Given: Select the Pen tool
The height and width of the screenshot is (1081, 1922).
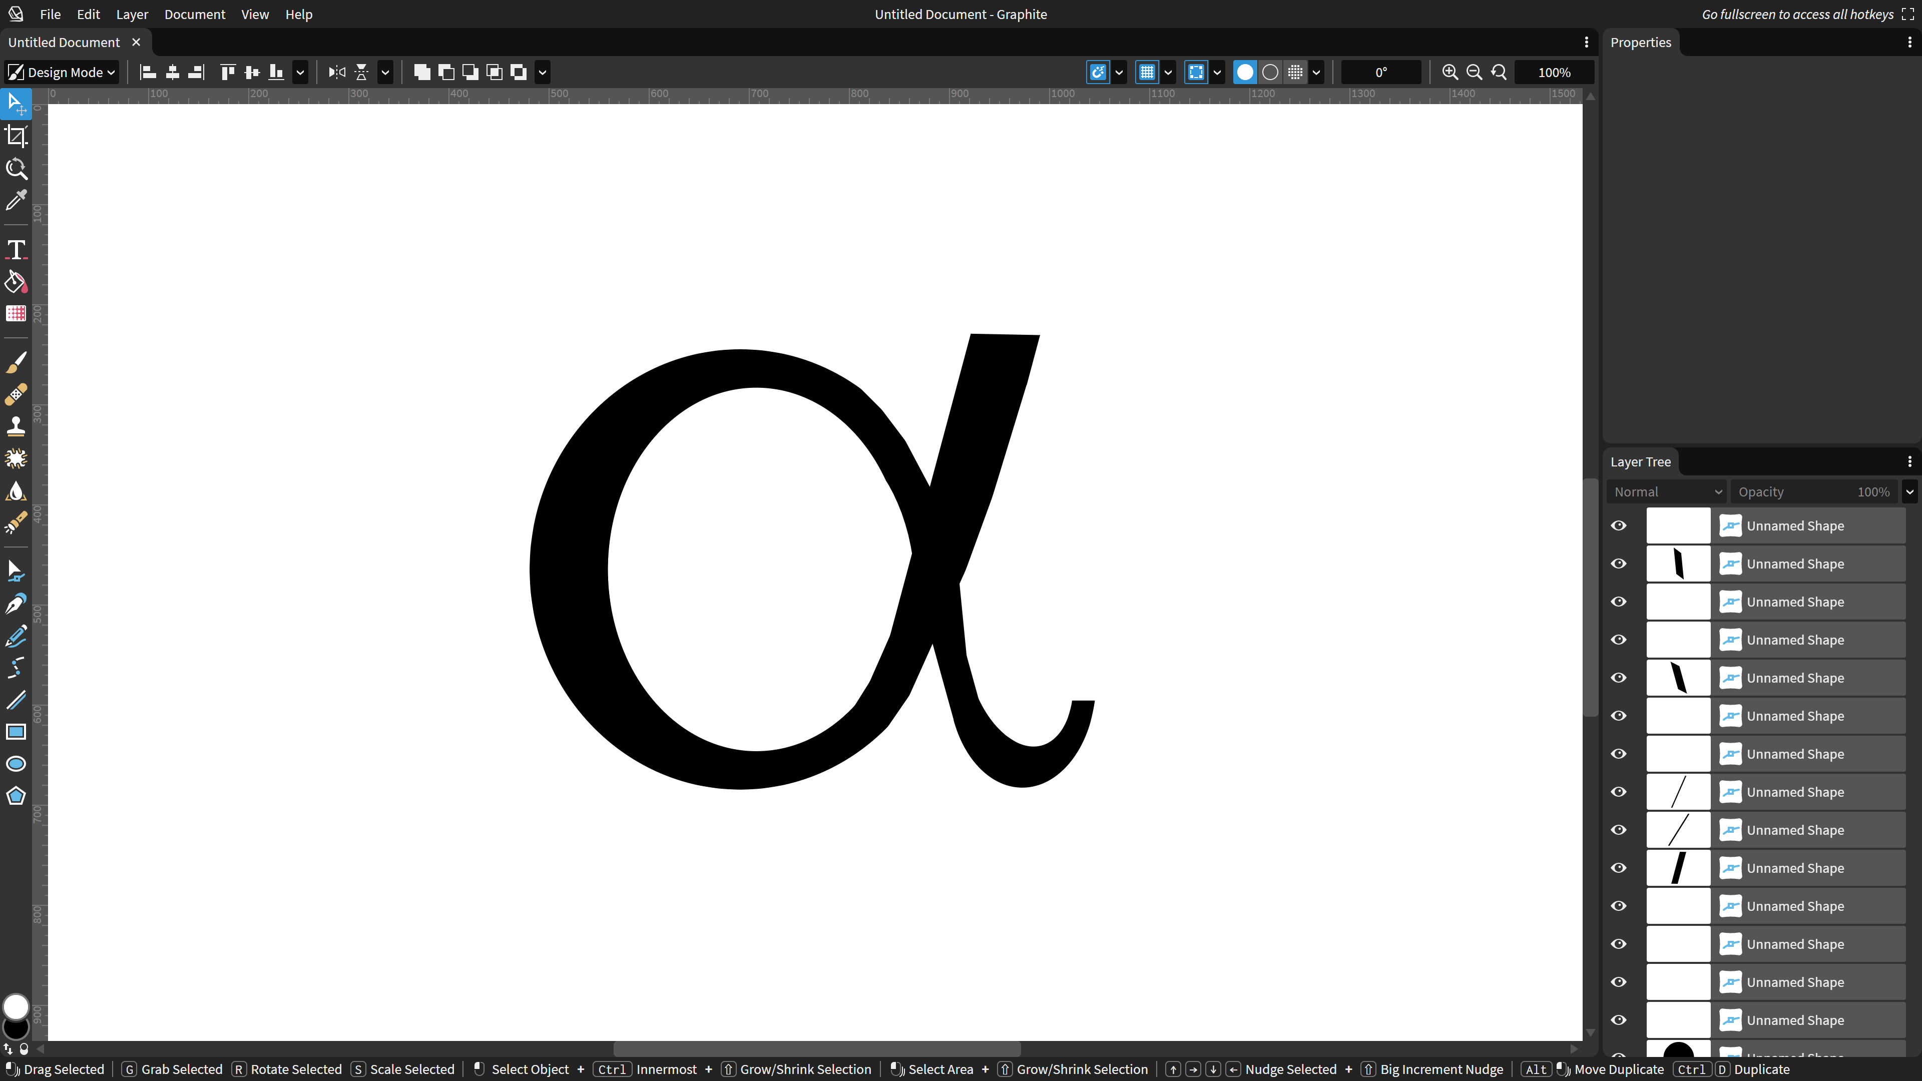Looking at the screenshot, I should (16, 603).
